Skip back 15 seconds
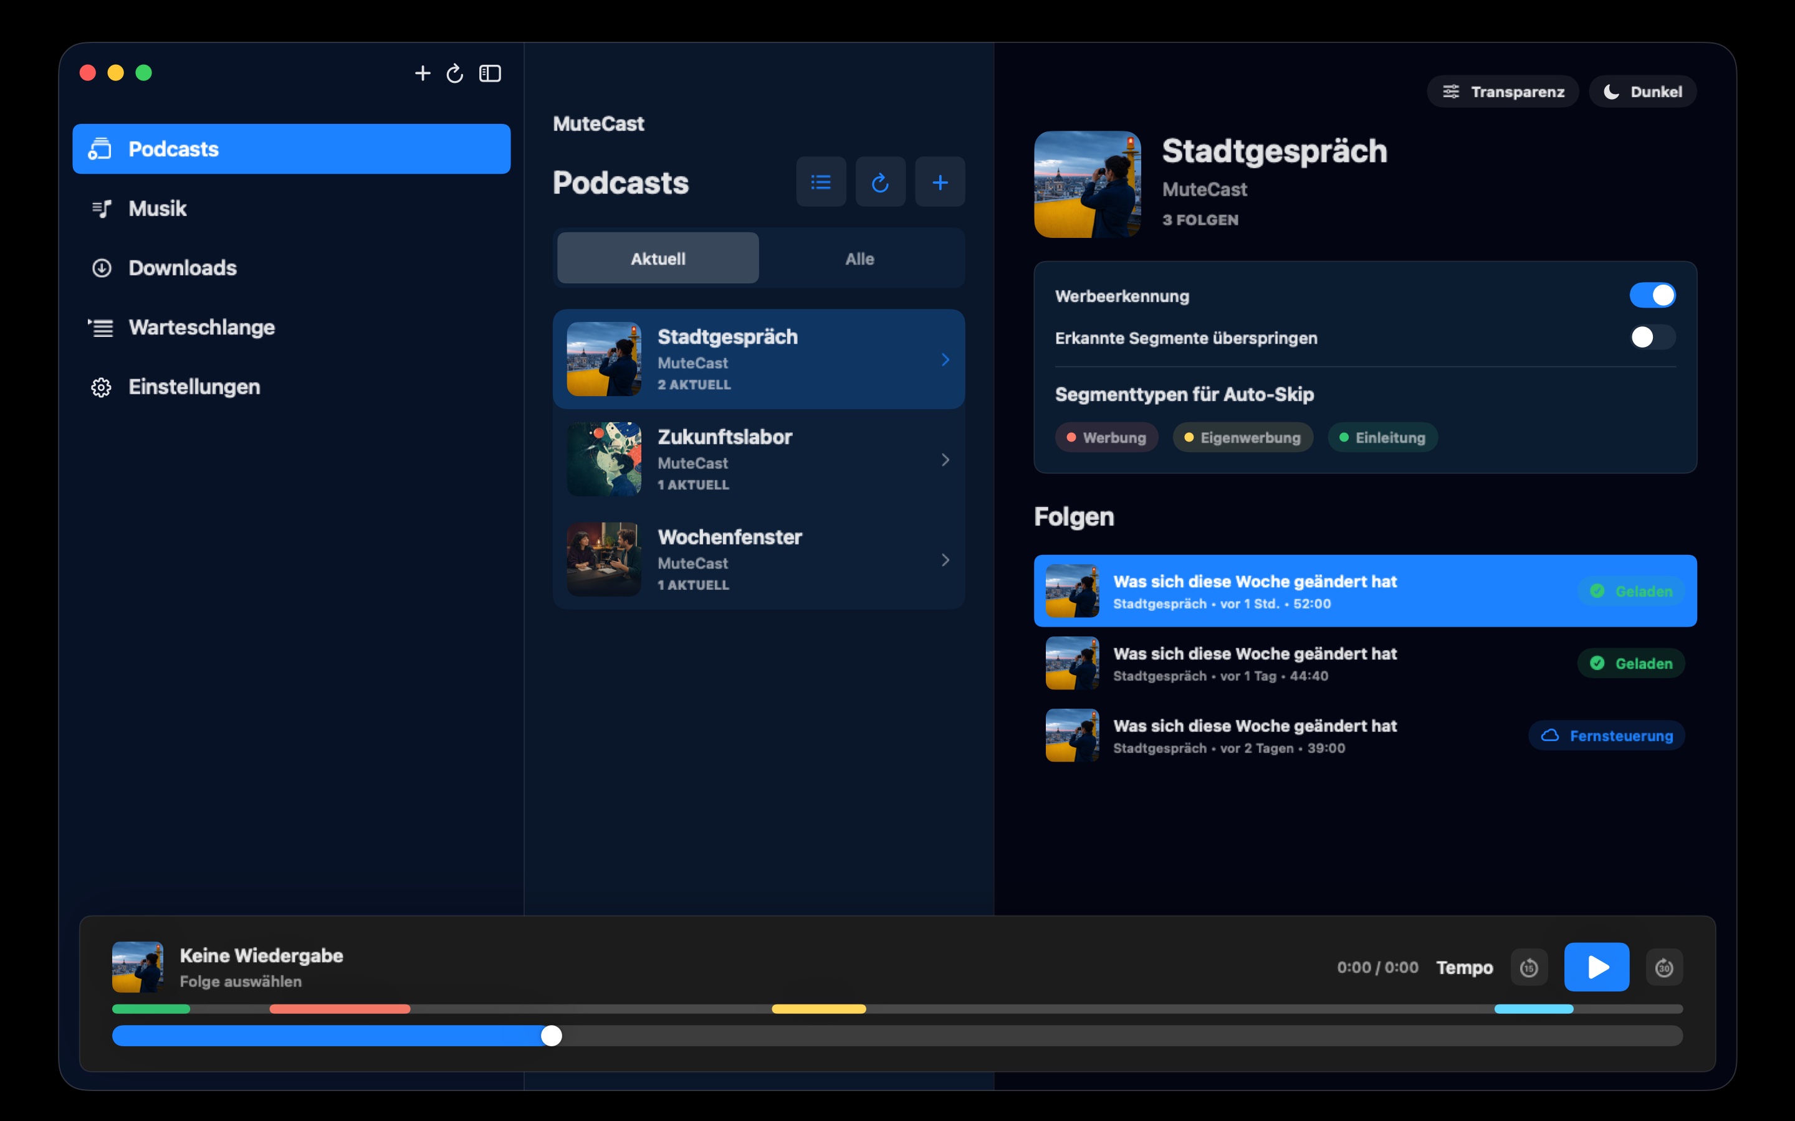The width and height of the screenshot is (1795, 1121). coord(1529,967)
